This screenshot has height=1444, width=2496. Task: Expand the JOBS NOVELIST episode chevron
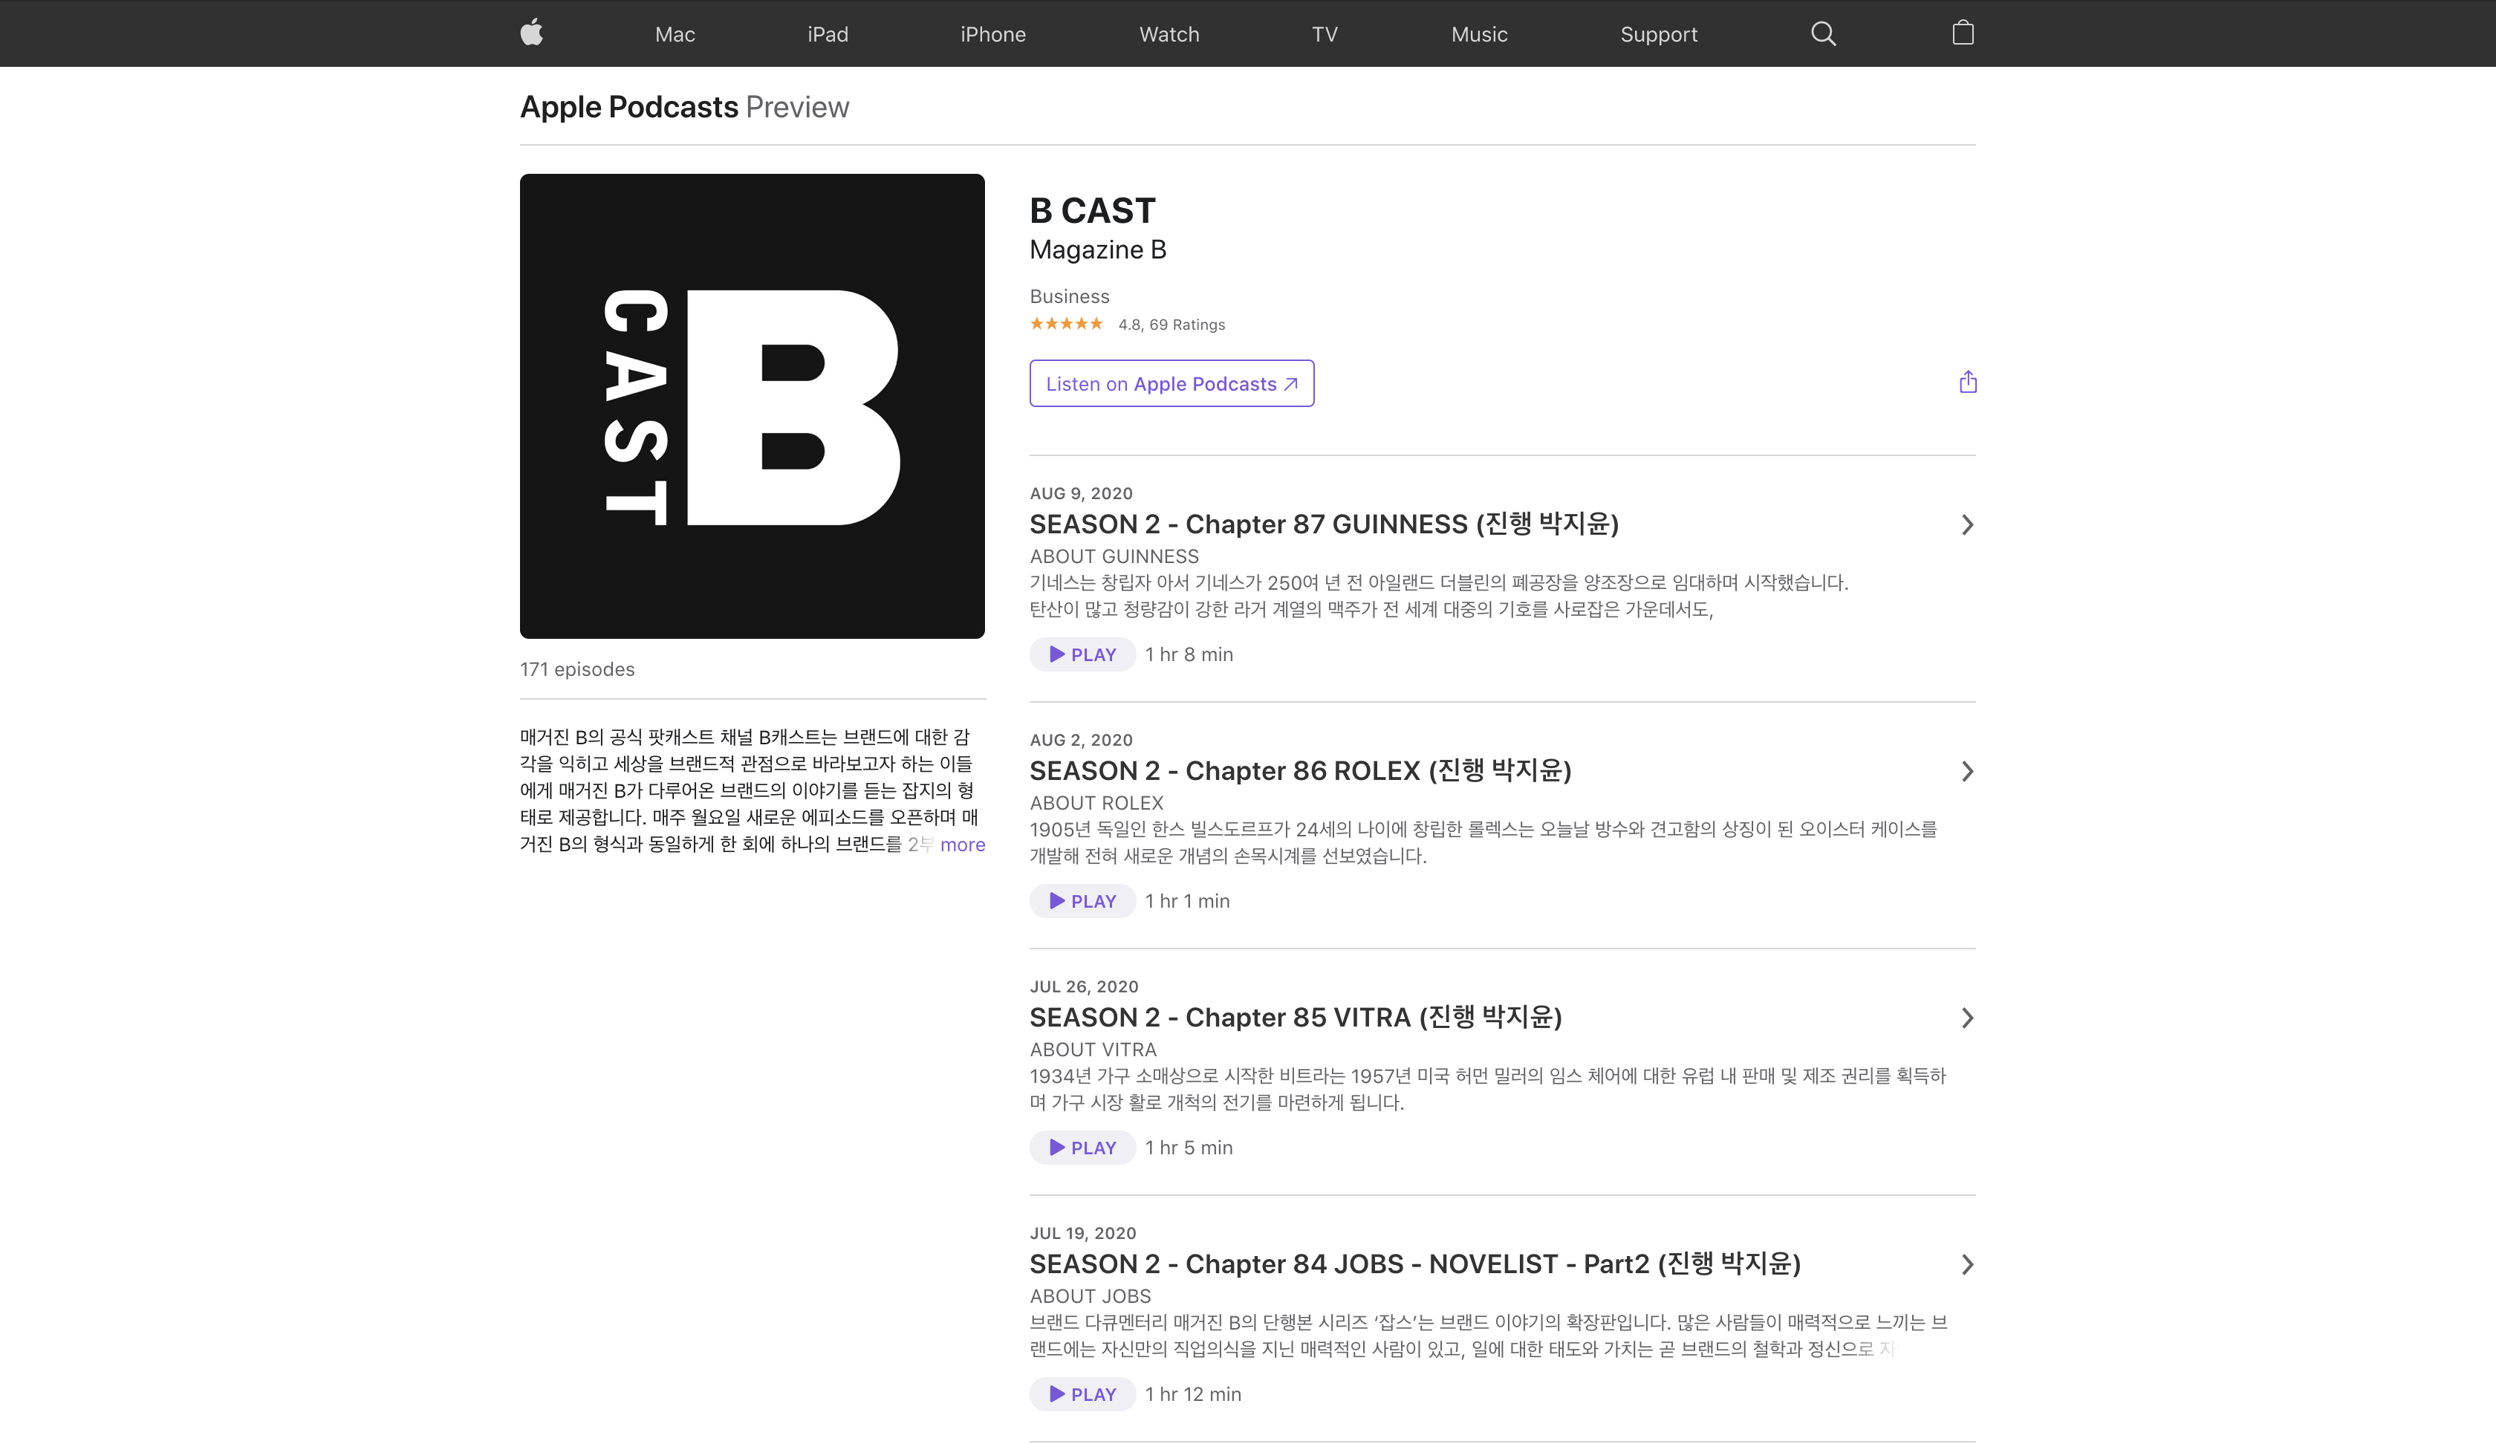pyautogui.click(x=1967, y=1265)
